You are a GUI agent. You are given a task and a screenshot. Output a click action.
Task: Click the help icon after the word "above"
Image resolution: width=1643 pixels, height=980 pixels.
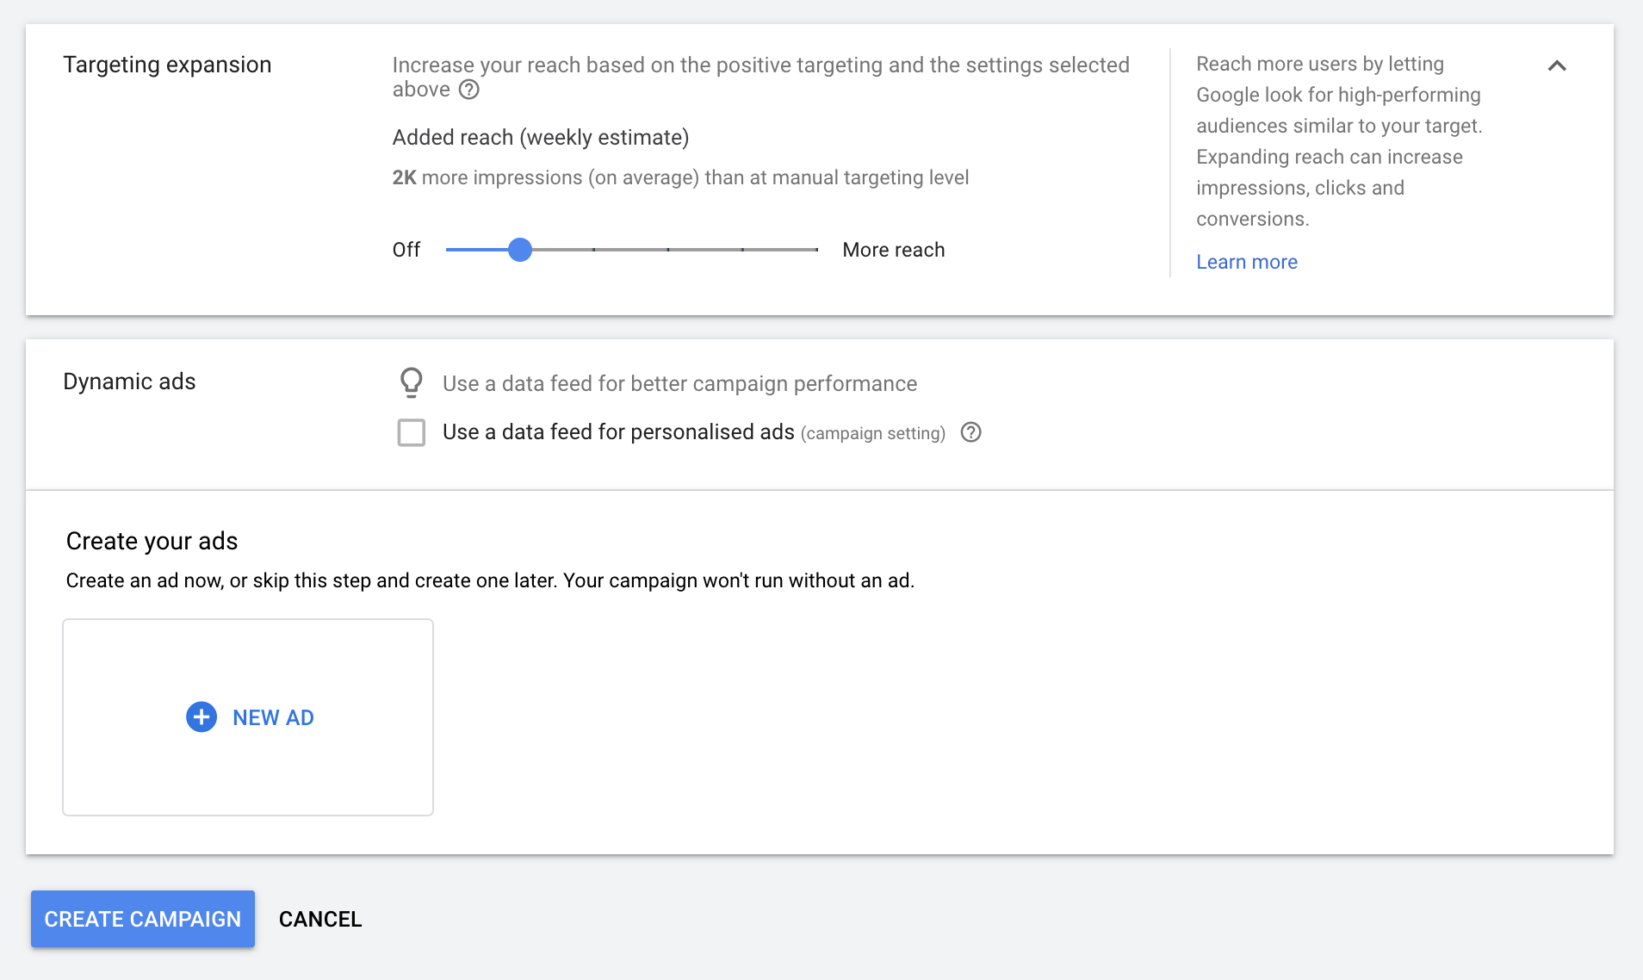coord(468,90)
